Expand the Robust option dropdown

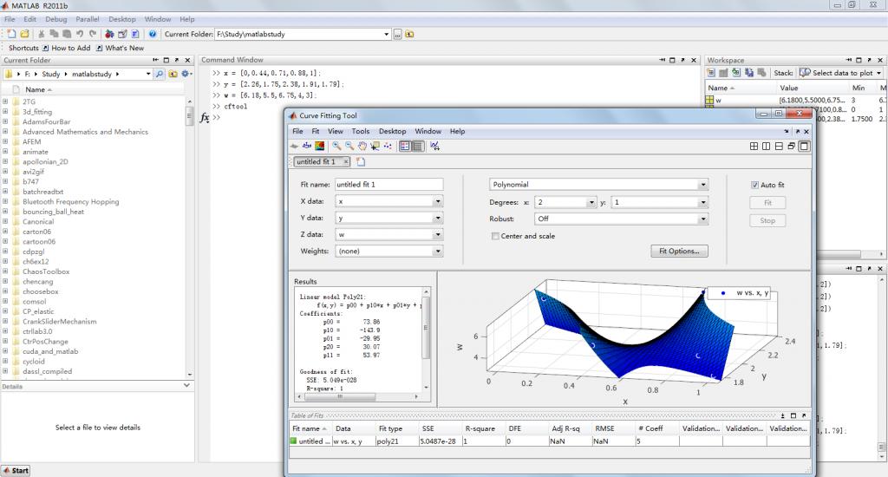click(703, 219)
